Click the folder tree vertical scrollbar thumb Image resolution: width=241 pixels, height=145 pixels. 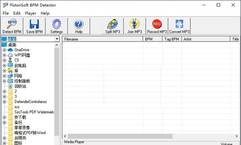pos(57,92)
